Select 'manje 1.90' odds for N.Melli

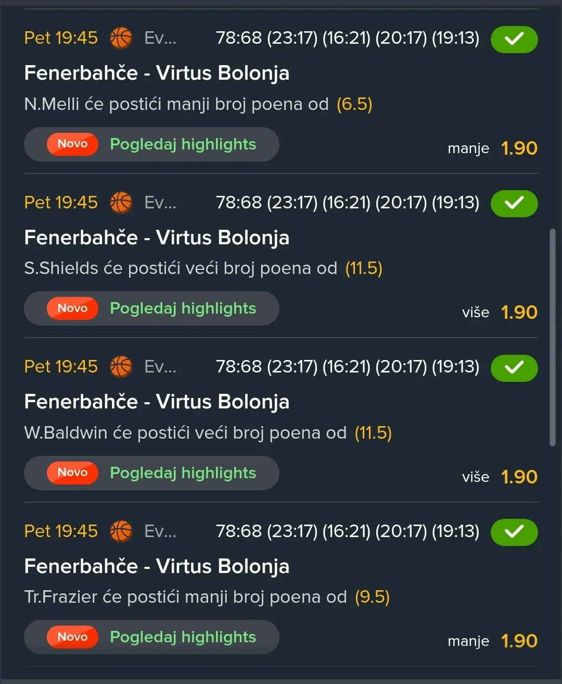click(x=492, y=148)
